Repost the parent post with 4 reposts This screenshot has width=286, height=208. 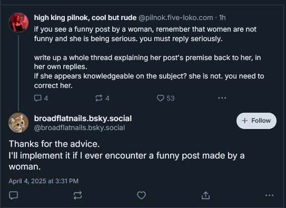coord(102,98)
